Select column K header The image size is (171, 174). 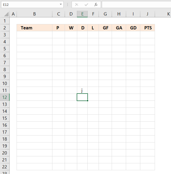[x=163, y=14]
